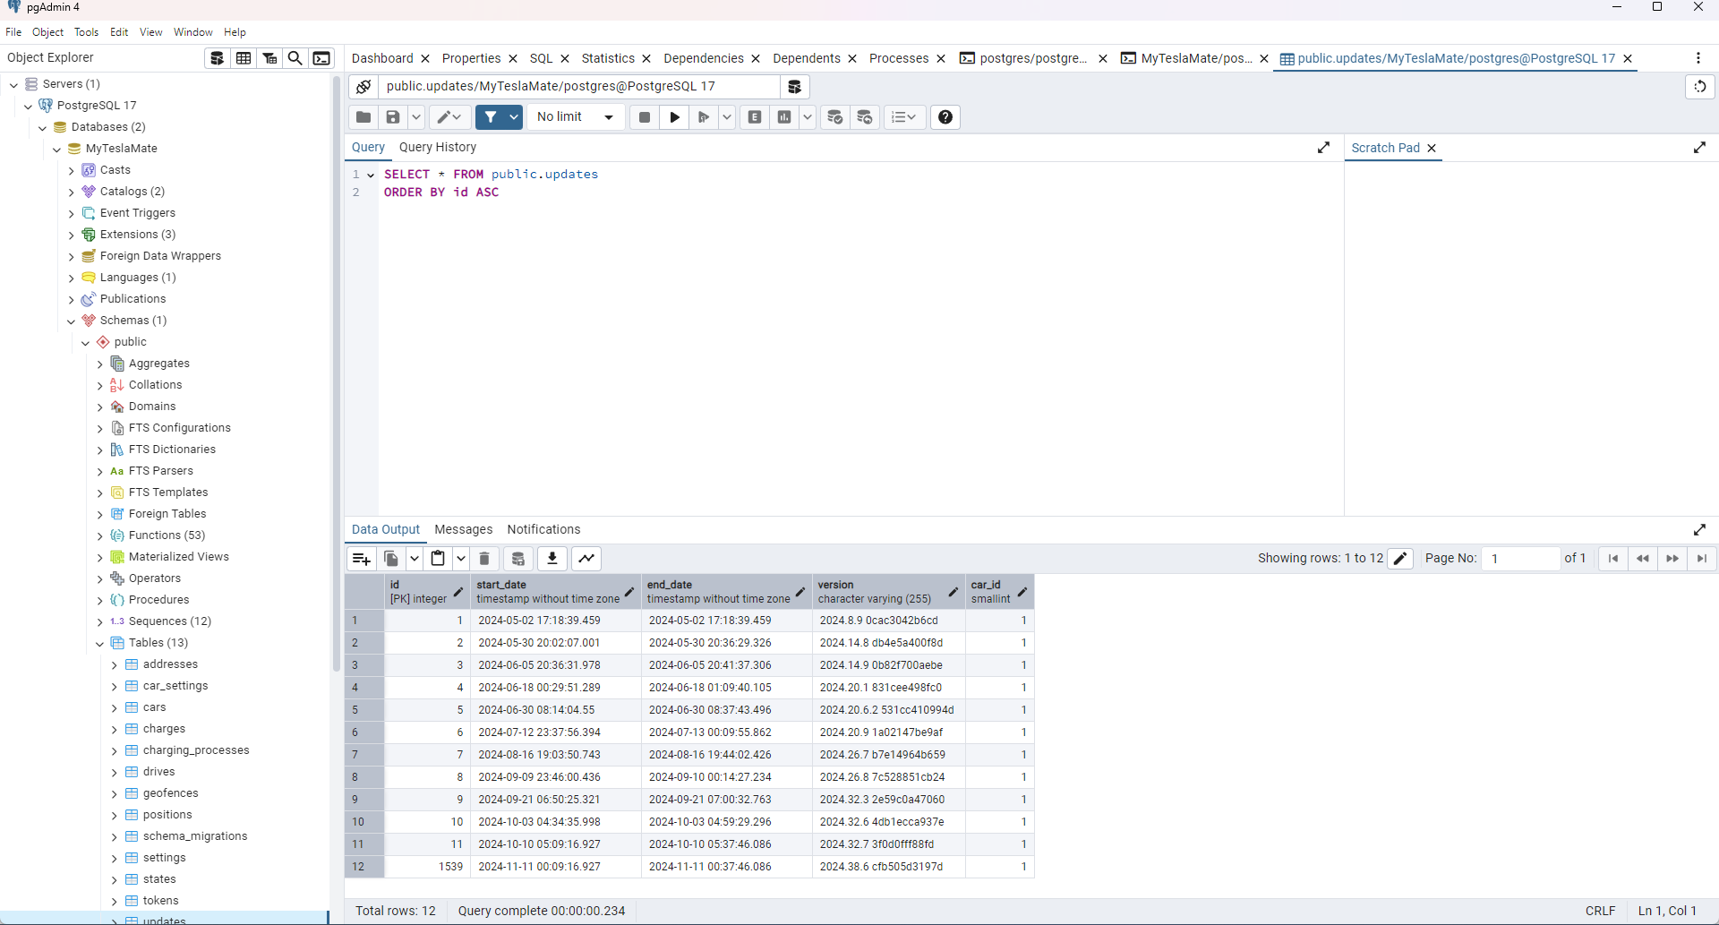This screenshot has width=1719, height=925.
Task: Toggle the Filter rows funnel button
Action: coord(491,117)
